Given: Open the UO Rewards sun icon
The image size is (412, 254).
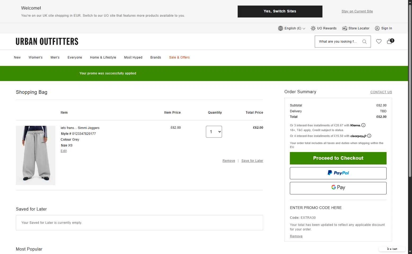Looking at the screenshot, I should [313, 28].
